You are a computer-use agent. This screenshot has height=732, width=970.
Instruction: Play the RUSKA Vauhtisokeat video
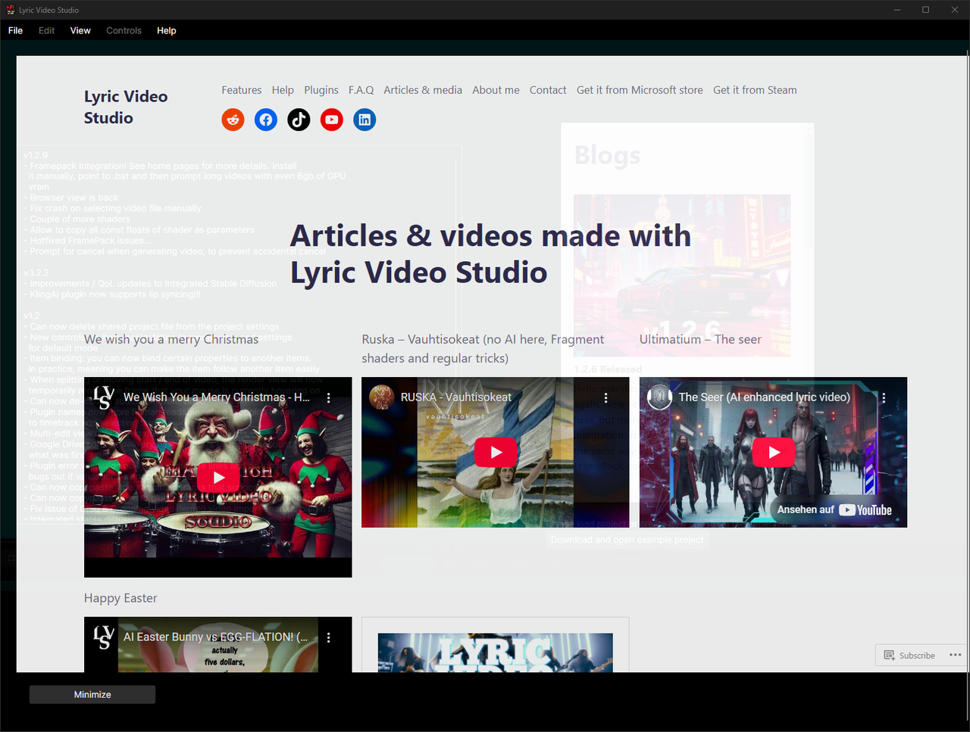click(496, 453)
